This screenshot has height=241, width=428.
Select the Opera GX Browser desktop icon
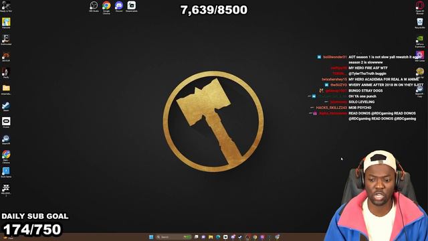pyautogui.click(x=420, y=7)
